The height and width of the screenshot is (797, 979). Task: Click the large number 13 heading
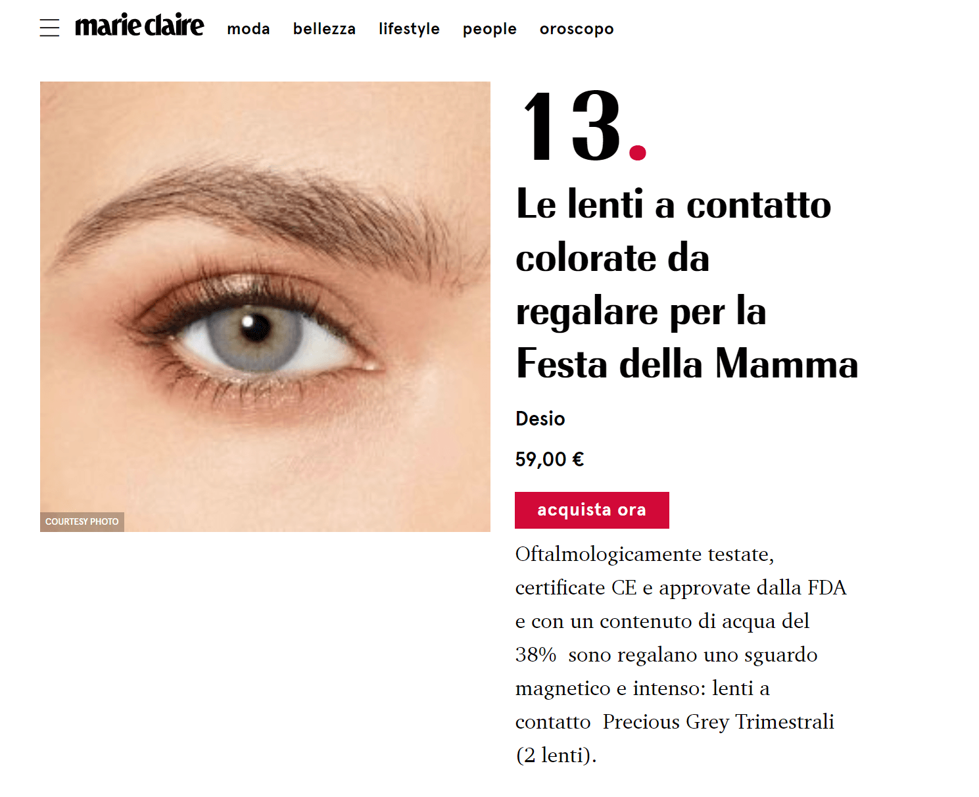coord(573,126)
